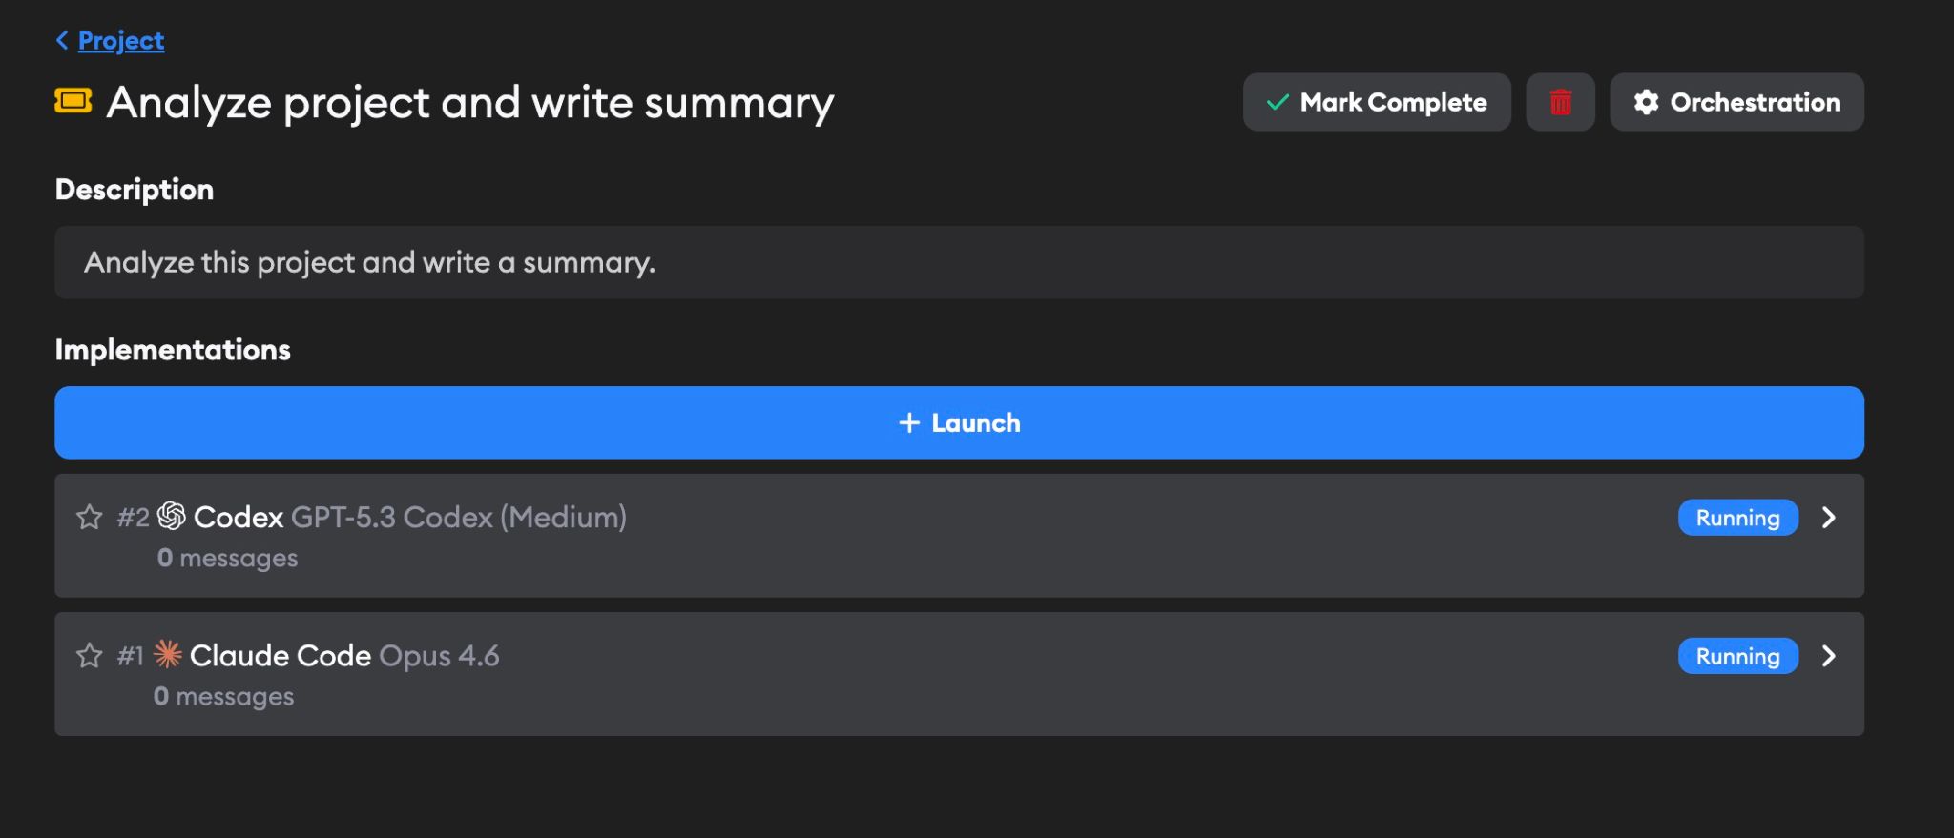The height and width of the screenshot is (838, 1954).
Task: Click the Description text field
Action: 959,262
